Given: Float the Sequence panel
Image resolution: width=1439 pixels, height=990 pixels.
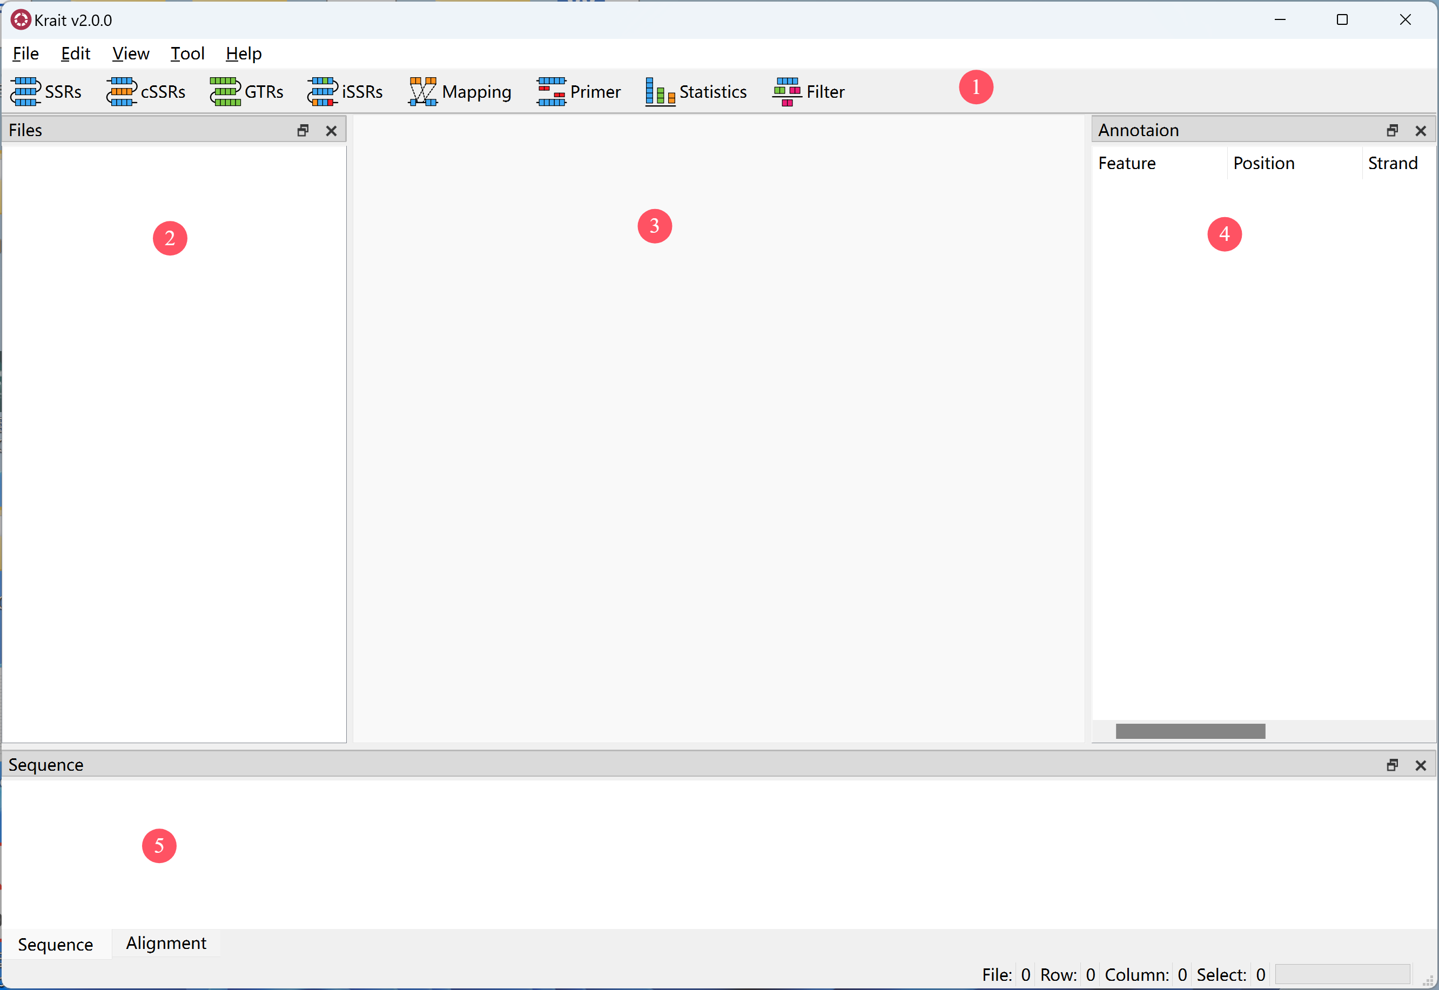Looking at the screenshot, I should (1393, 765).
